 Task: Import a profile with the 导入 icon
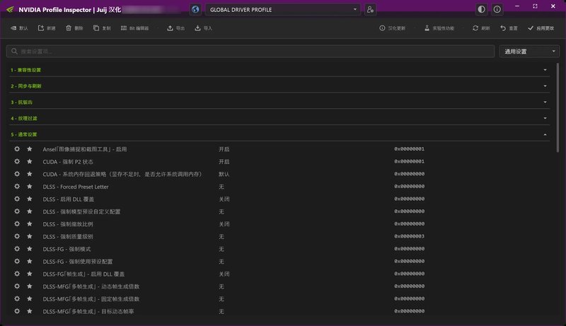click(x=203, y=28)
